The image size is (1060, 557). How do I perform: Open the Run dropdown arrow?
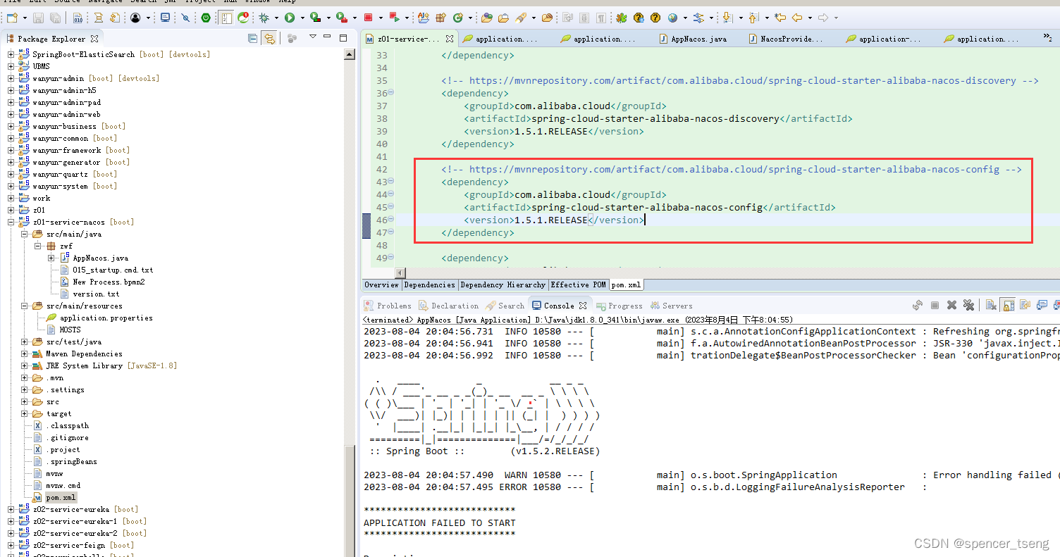click(x=302, y=17)
